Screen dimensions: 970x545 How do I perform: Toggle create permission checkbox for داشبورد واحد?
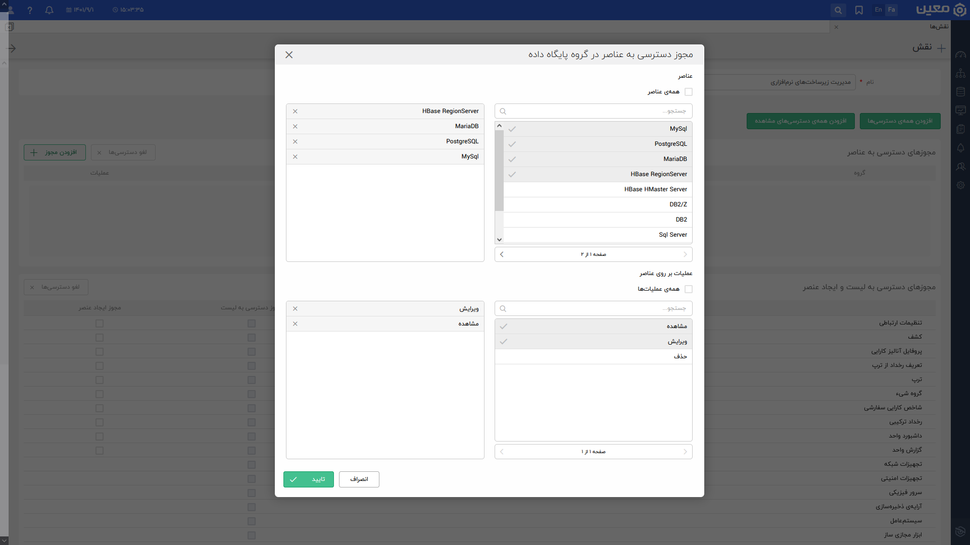100,437
